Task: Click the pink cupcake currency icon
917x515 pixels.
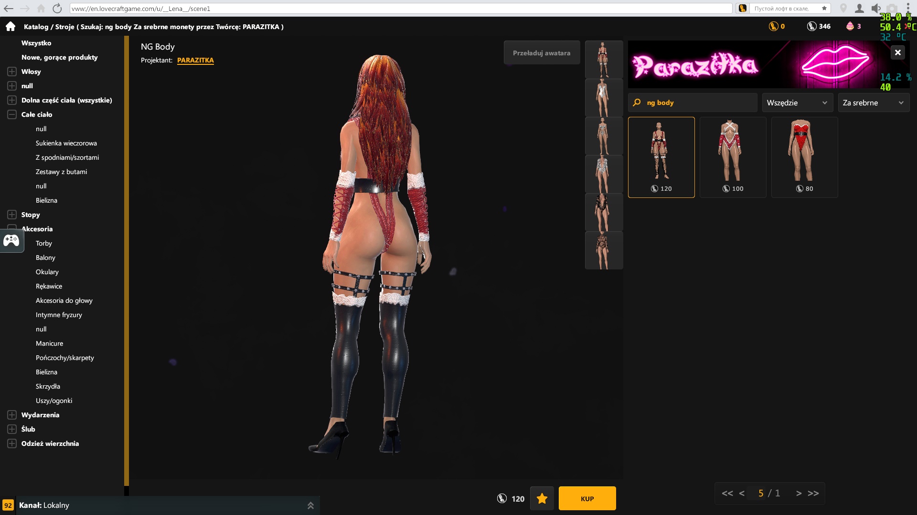Action: pyautogui.click(x=850, y=26)
